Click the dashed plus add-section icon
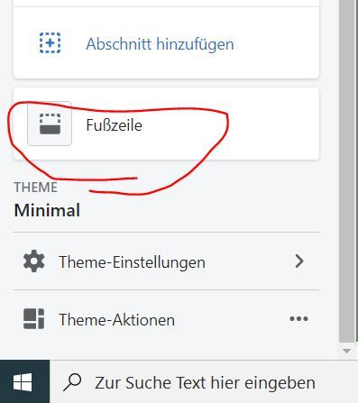The height and width of the screenshot is (403, 358). [x=50, y=43]
